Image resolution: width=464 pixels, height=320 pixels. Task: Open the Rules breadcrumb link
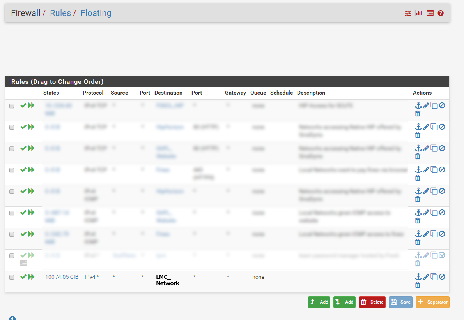[x=60, y=13]
